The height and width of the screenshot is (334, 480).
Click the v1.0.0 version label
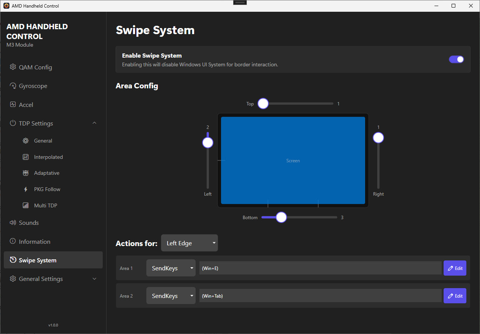pos(53,325)
